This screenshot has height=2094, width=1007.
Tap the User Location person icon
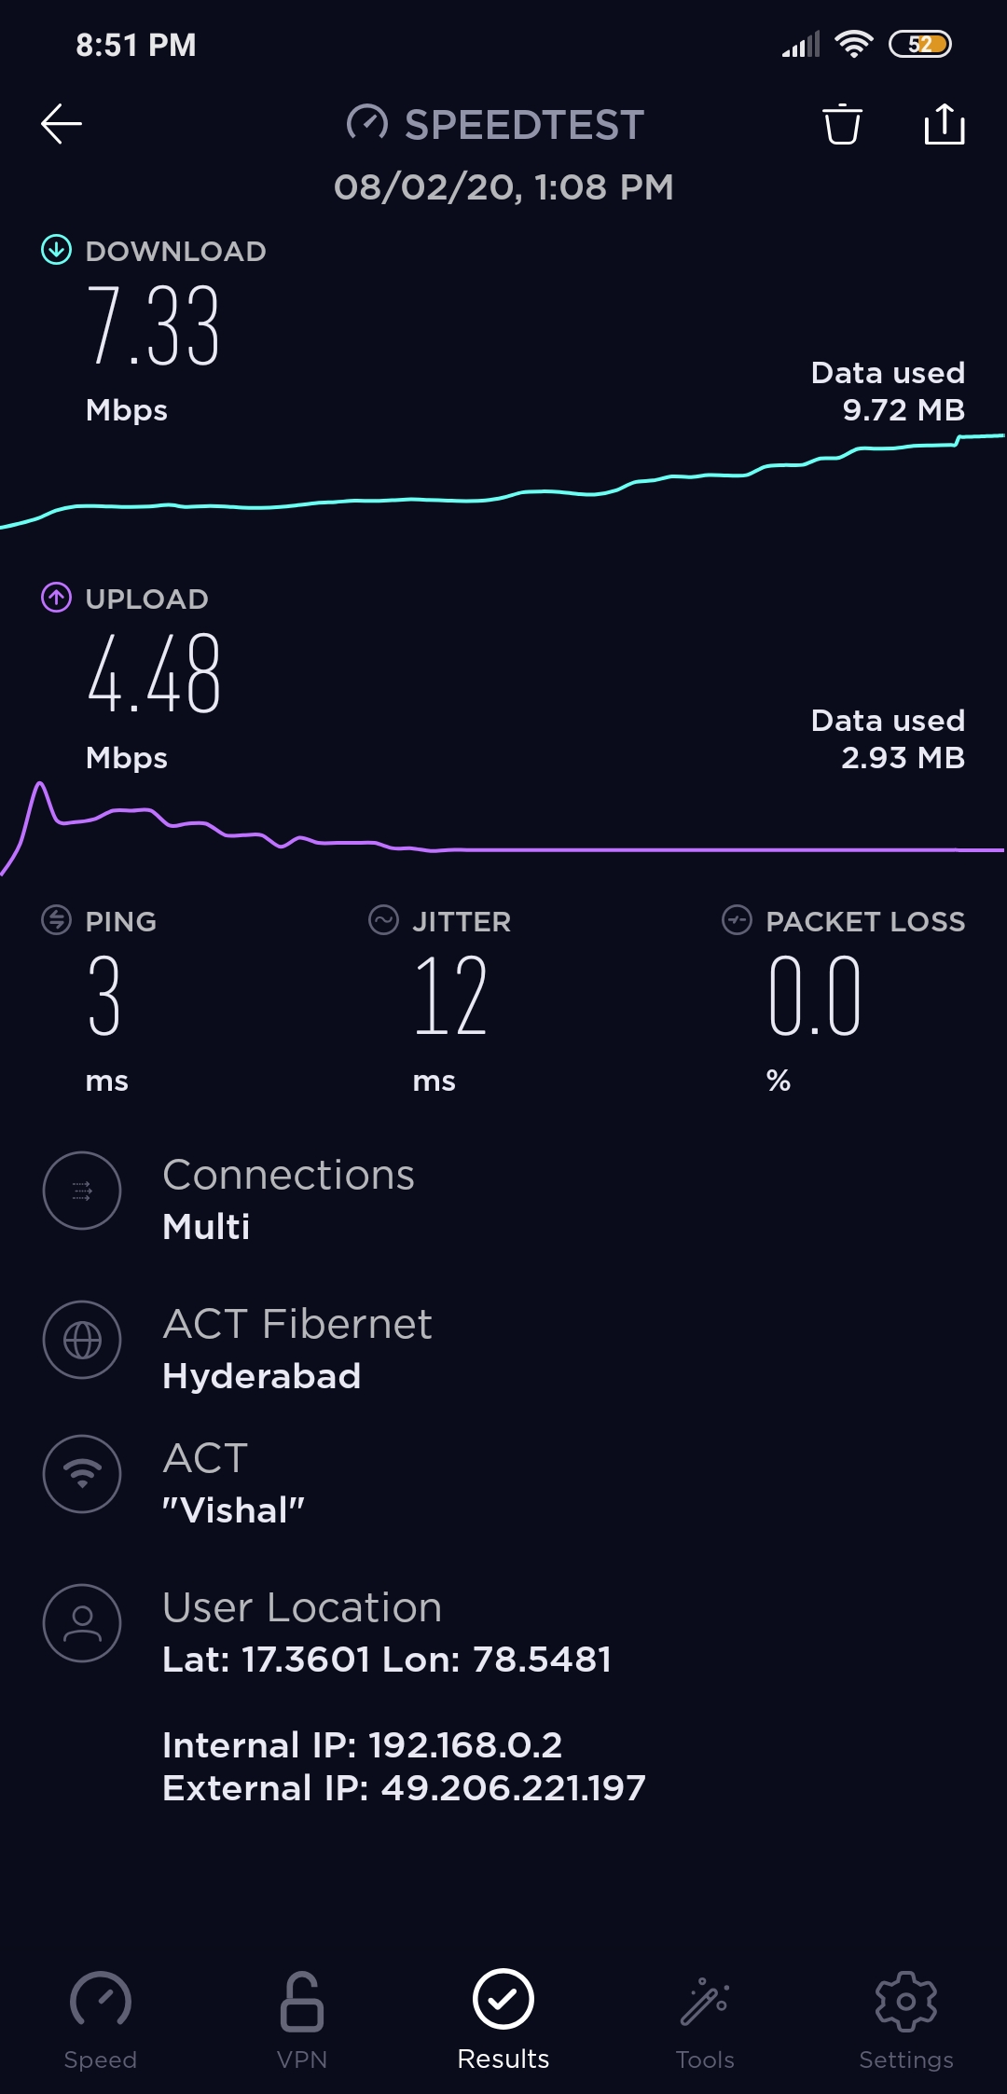(82, 1623)
